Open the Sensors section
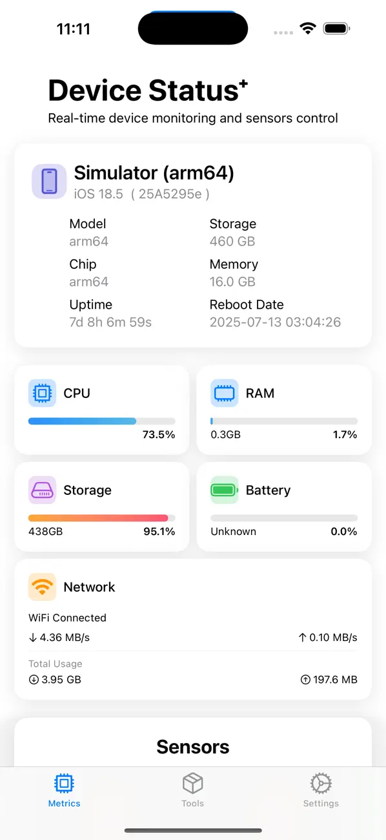386x840 pixels. (x=192, y=746)
